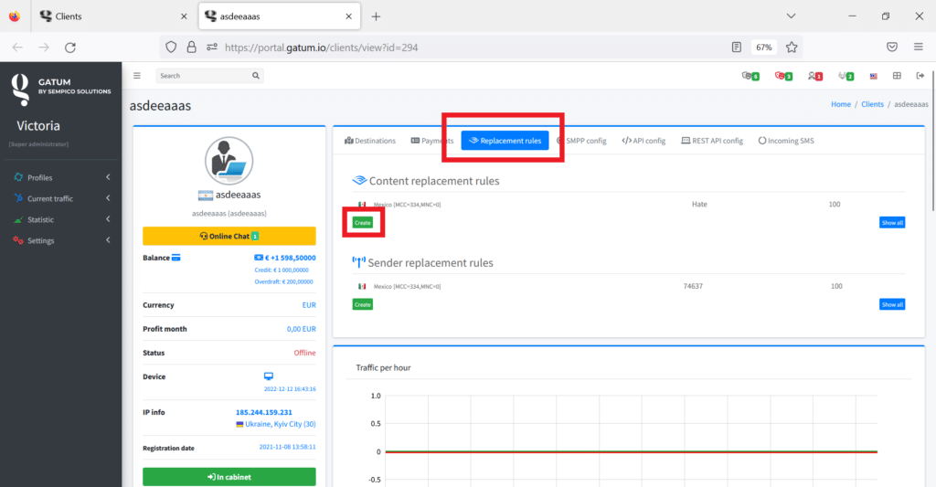Click the padlock site security icon
This screenshot has width=936, height=487.
pos(191,48)
